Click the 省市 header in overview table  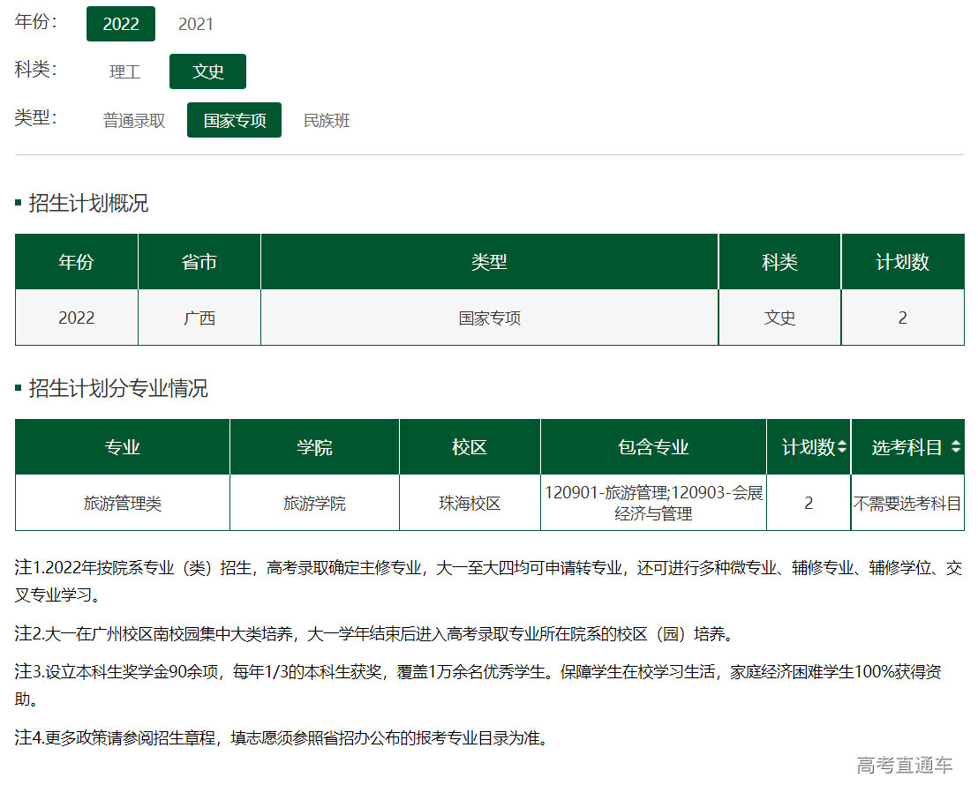coord(199,262)
